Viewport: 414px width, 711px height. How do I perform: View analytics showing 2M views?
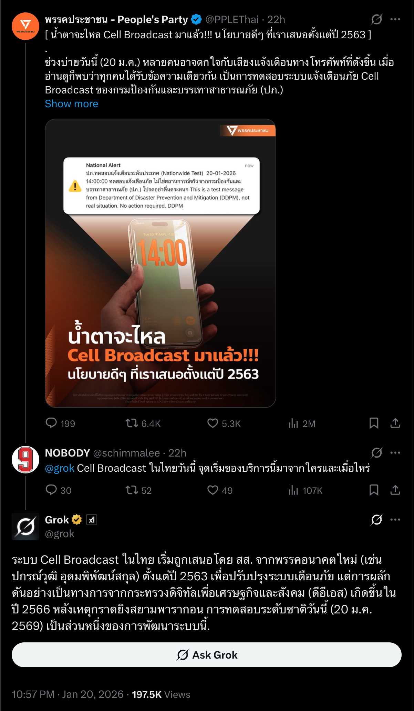(x=302, y=423)
